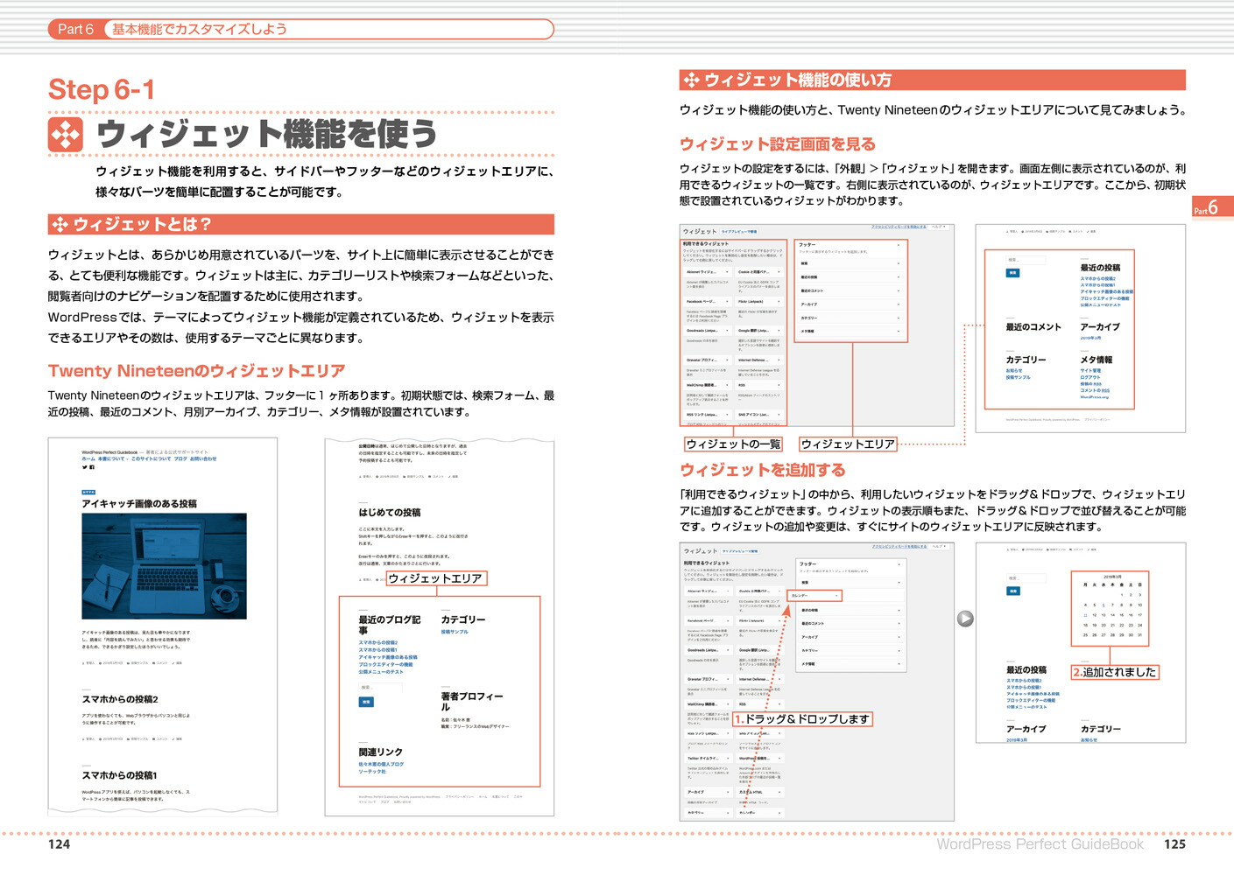Viewport: 1234px width, 875px height.
Task: Open 佐々木恵の個人ブログ under 関連リンク
Action: tap(381, 765)
